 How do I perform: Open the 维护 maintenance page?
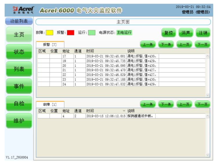pyautogui.click(x=19, y=121)
